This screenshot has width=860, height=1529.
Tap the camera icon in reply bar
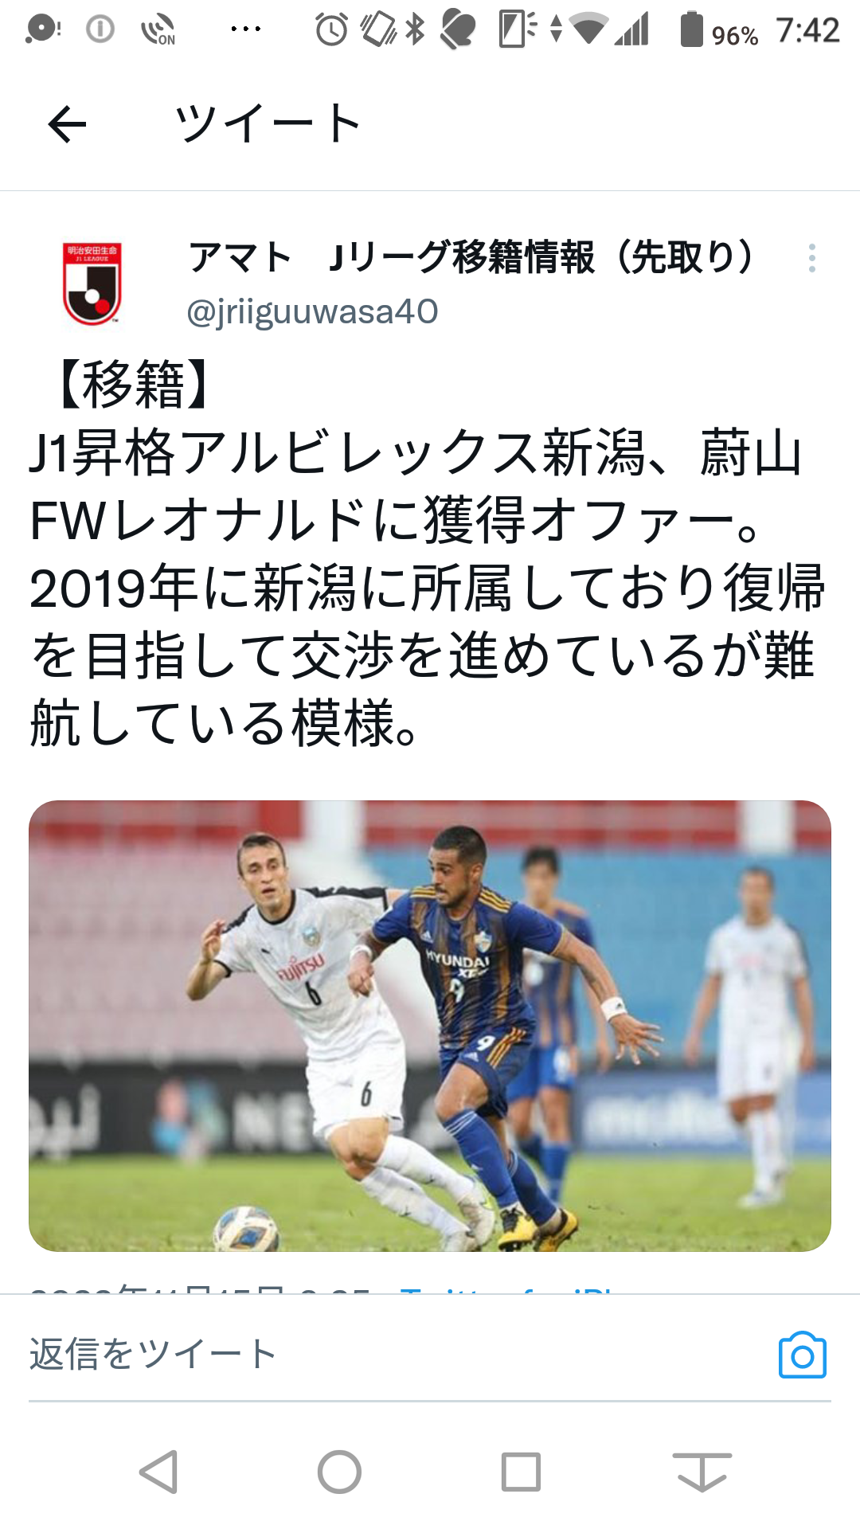802,1355
